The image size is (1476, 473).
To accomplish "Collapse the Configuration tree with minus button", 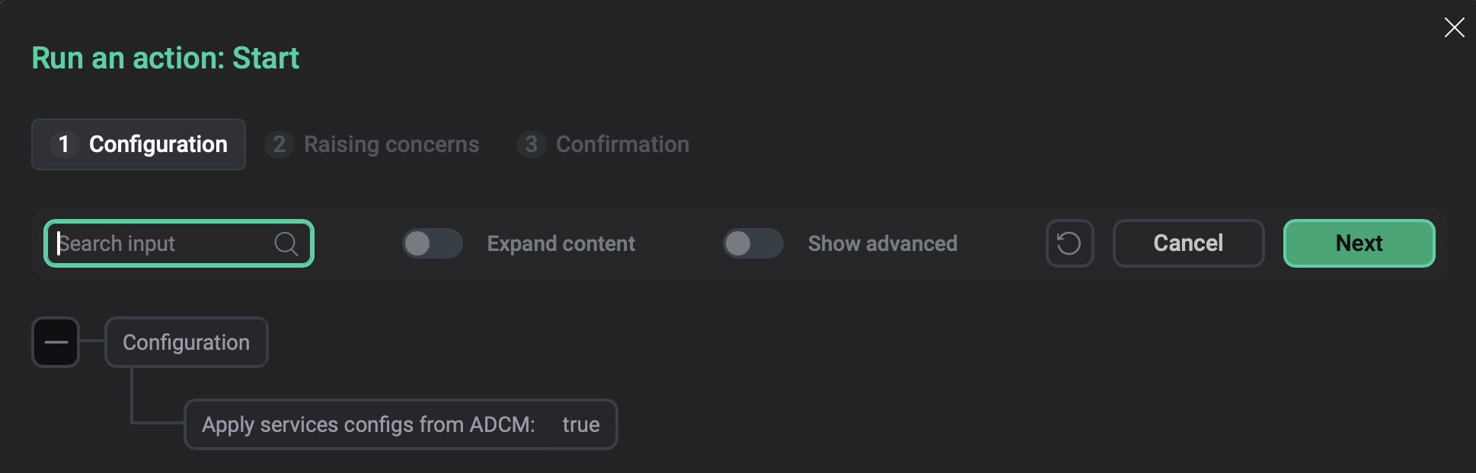I will point(56,342).
